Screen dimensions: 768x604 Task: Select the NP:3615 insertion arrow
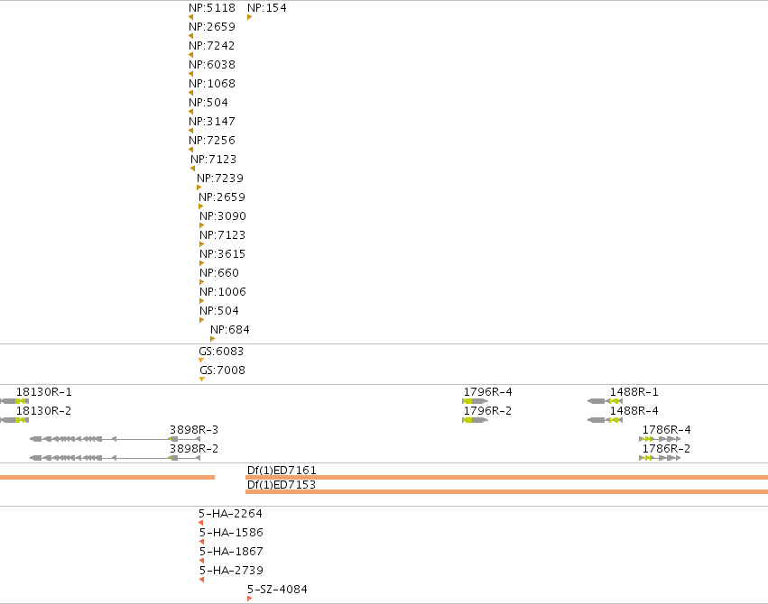pyautogui.click(x=202, y=263)
